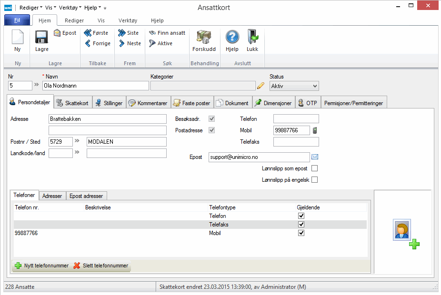The width and height of the screenshot is (441, 295).
Task: Enable Lønnslipp som epost checkbox
Action: (x=314, y=168)
